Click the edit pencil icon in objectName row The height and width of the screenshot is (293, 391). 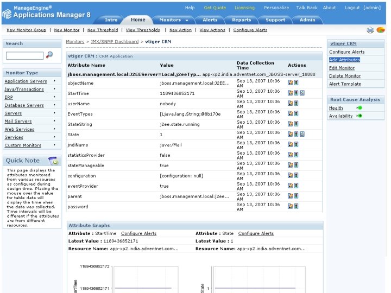(x=290, y=82)
